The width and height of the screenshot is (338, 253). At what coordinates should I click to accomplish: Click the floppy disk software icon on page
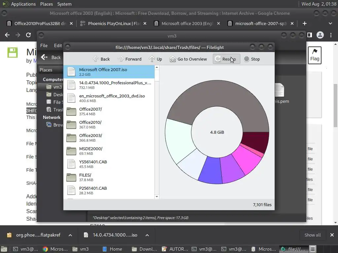(13, 52)
